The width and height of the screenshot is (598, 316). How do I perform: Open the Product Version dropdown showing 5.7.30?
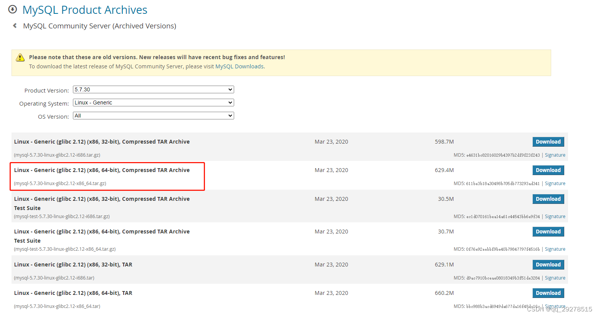154,89
